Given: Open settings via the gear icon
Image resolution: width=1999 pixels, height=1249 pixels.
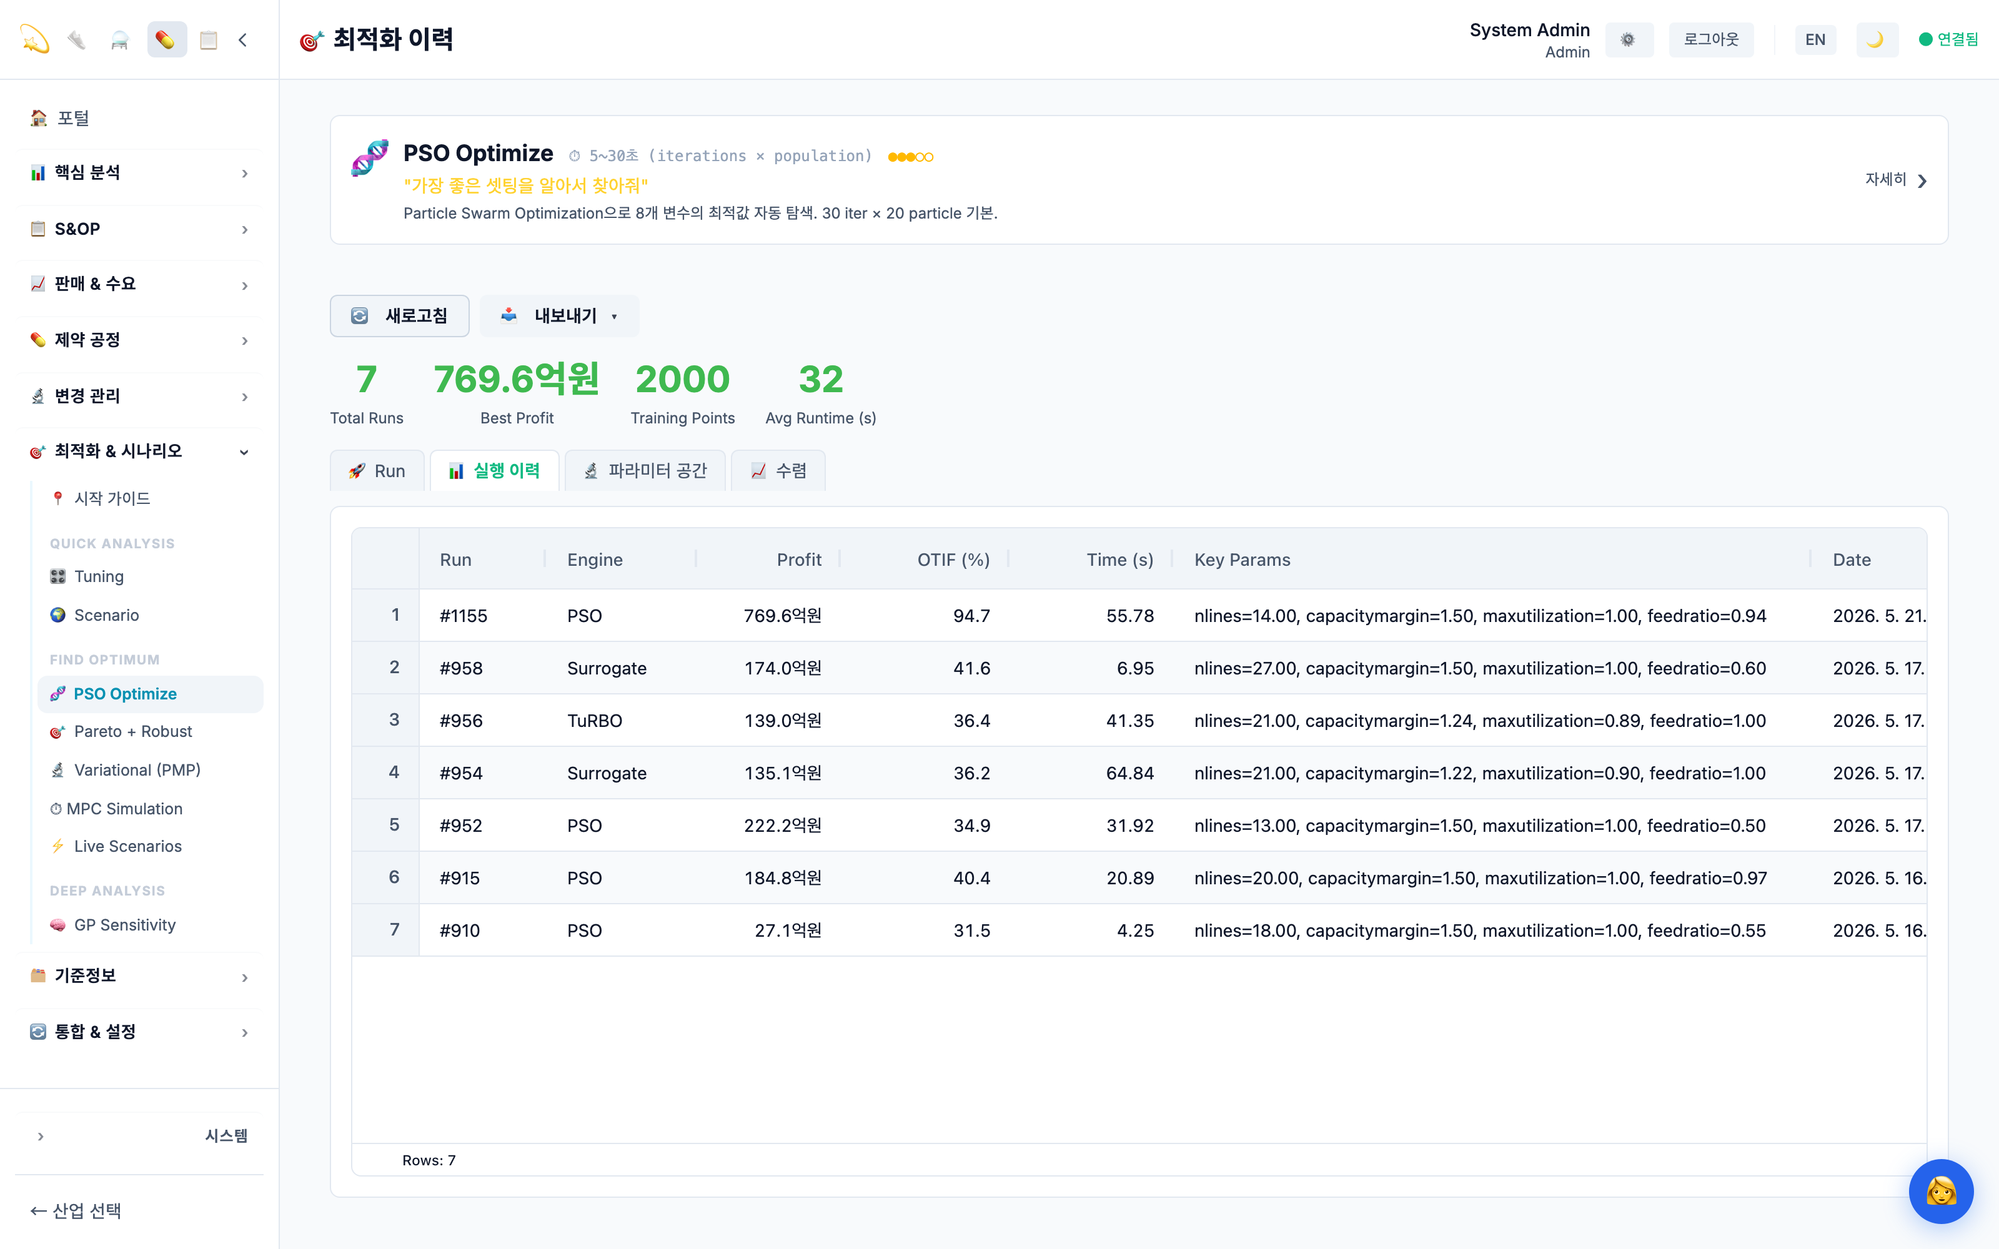Looking at the screenshot, I should [1628, 39].
